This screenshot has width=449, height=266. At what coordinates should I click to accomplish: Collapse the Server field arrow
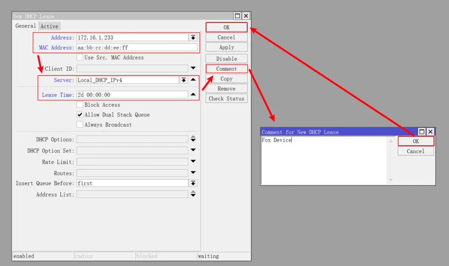tap(193, 79)
